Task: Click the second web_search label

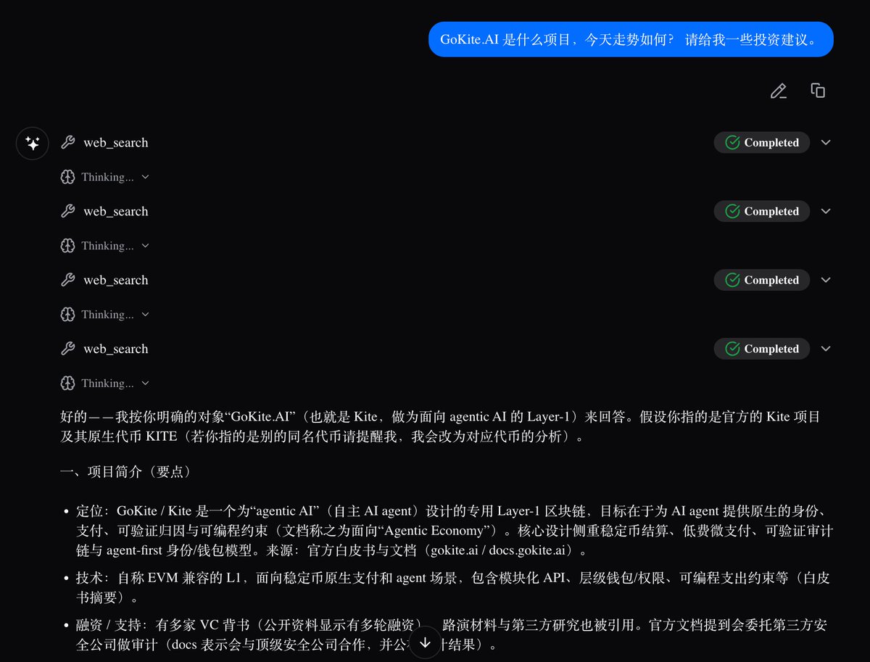Action: 116,212
